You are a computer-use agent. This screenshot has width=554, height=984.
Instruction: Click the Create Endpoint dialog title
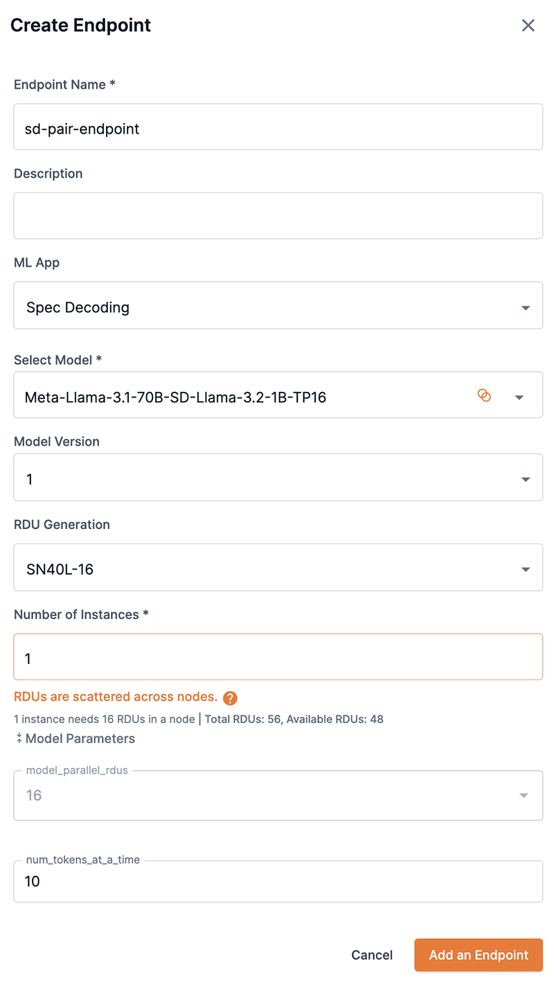tap(80, 25)
